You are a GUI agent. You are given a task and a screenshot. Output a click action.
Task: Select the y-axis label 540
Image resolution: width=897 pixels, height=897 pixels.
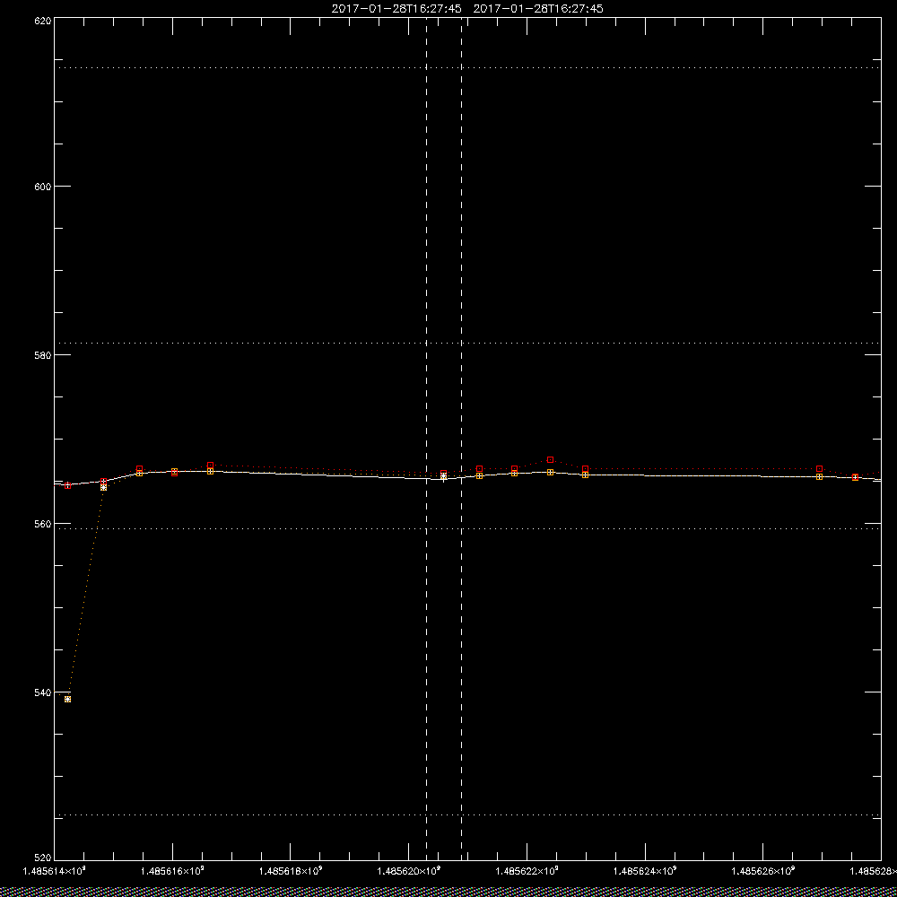(x=43, y=692)
